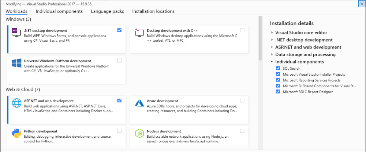Check Desktop development with C++ workload

point(242,30)
